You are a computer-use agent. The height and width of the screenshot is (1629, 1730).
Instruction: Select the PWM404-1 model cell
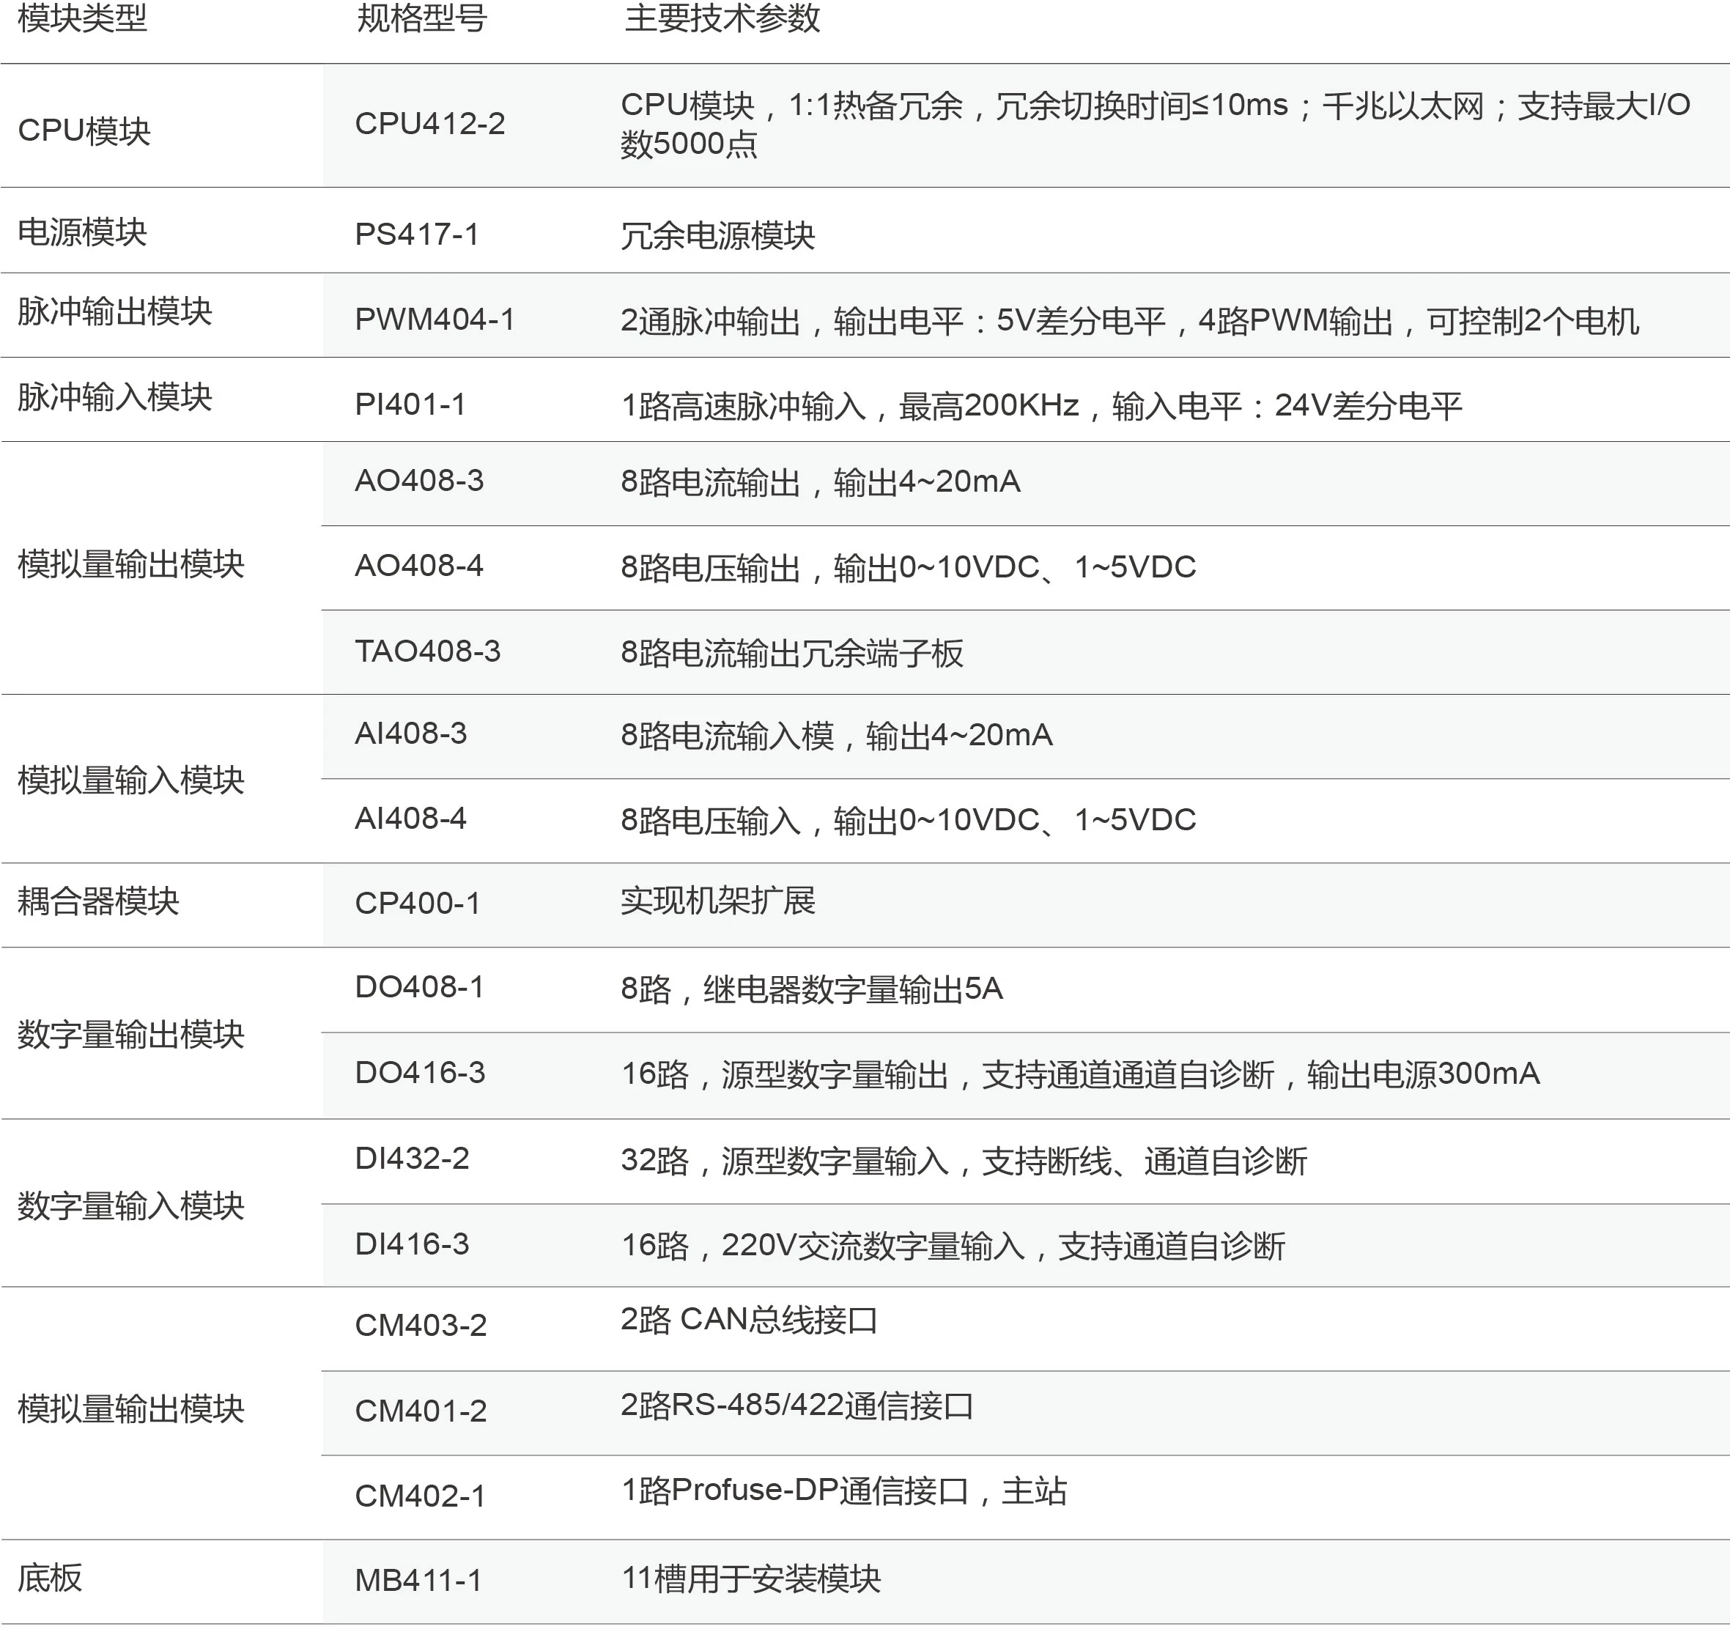click(435, 319)
